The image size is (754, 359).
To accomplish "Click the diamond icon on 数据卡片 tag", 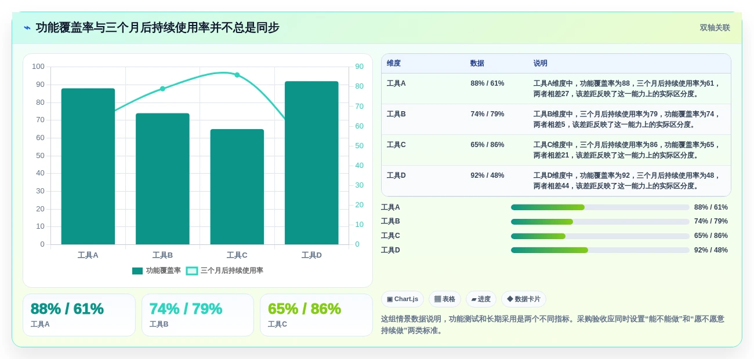I will click(x=510, y=299).
